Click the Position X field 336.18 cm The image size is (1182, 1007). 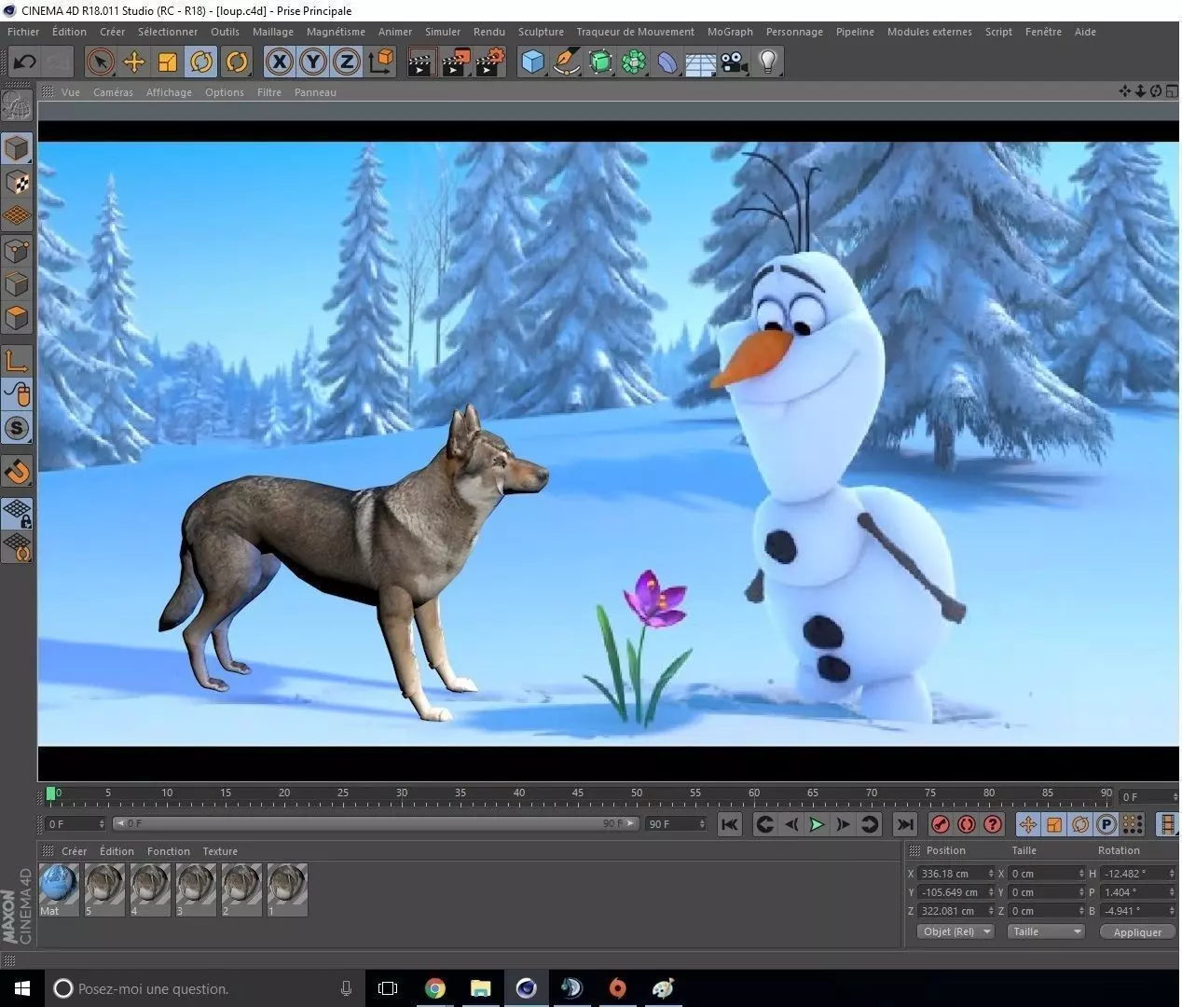pyautogui.click(x=956, y=874)
